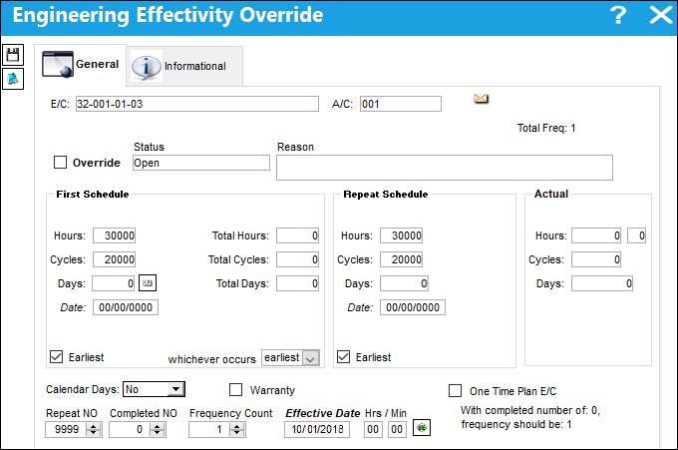Click the Frequency Count value field
678x450 pixels.
pos(209,429)
